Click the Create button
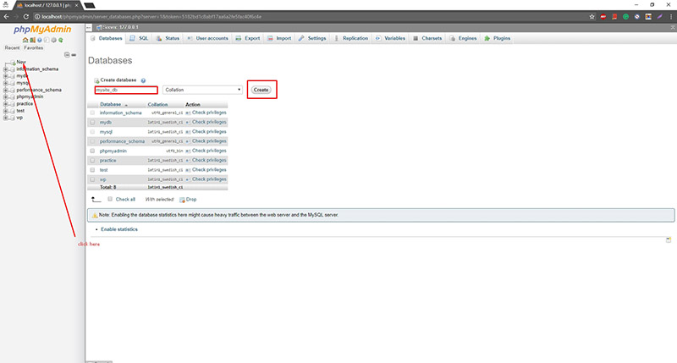 [x=261, y=90]
